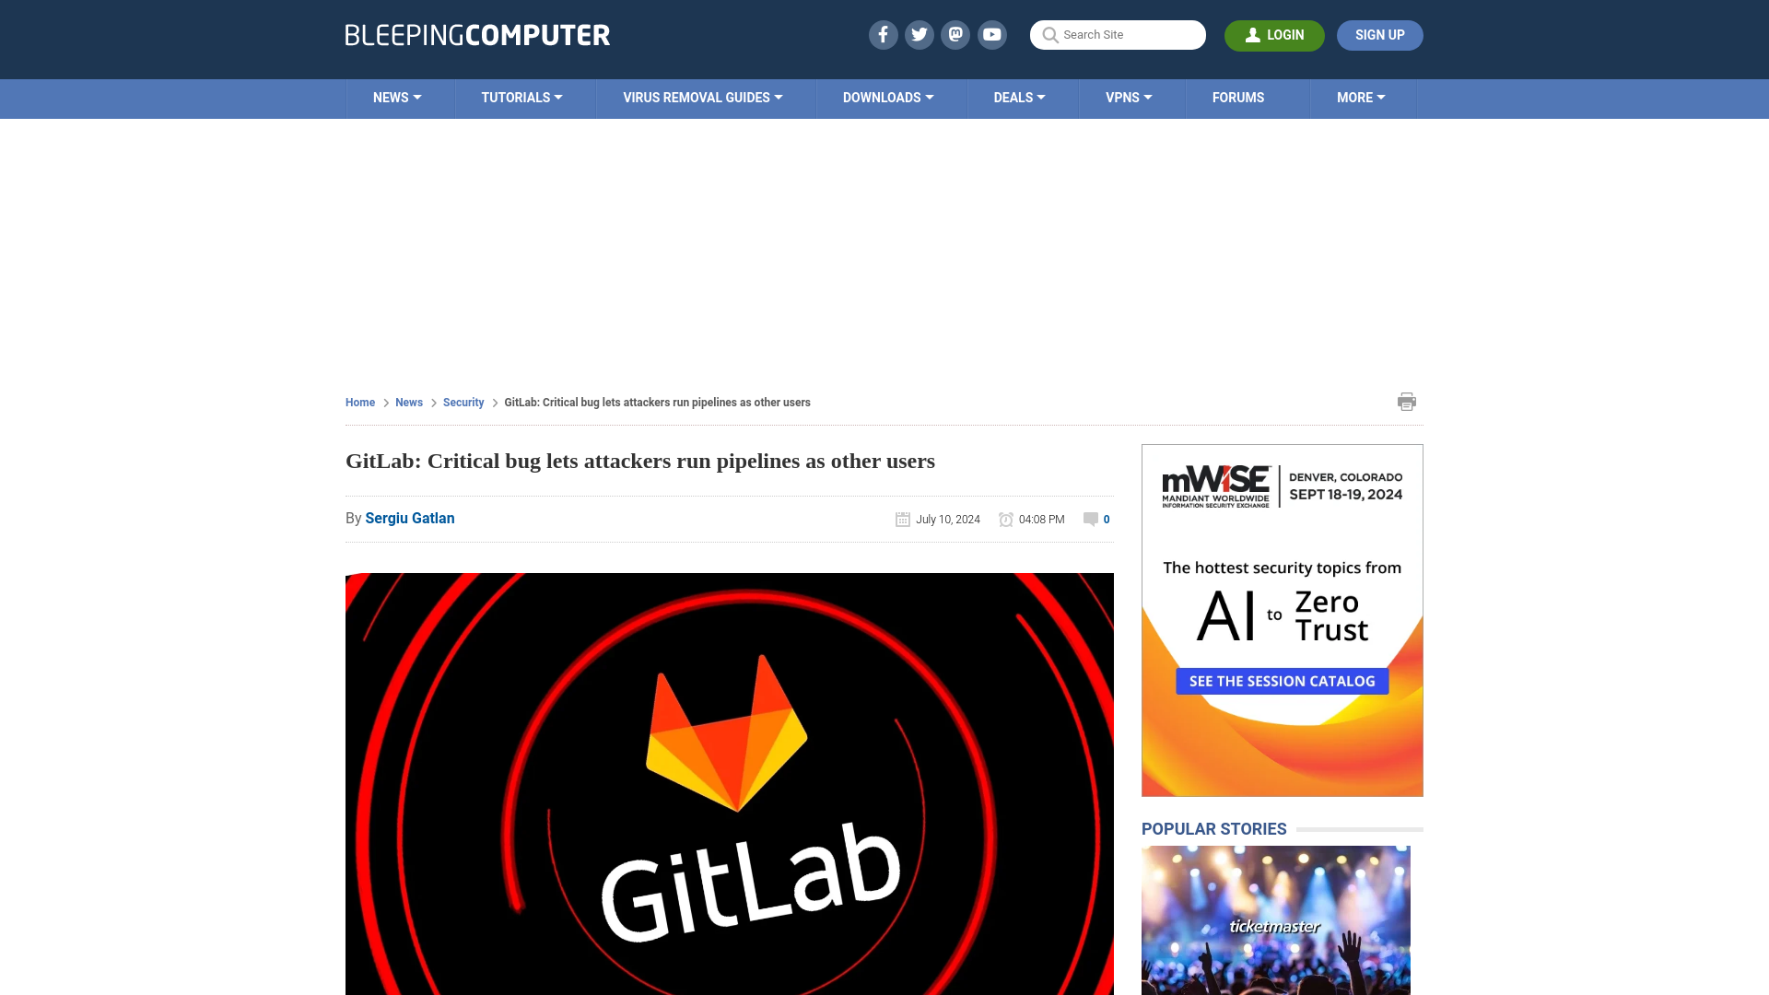Click inside the Search Site input field
This screenshot has height=995, width=1769.
[1118, 34]
